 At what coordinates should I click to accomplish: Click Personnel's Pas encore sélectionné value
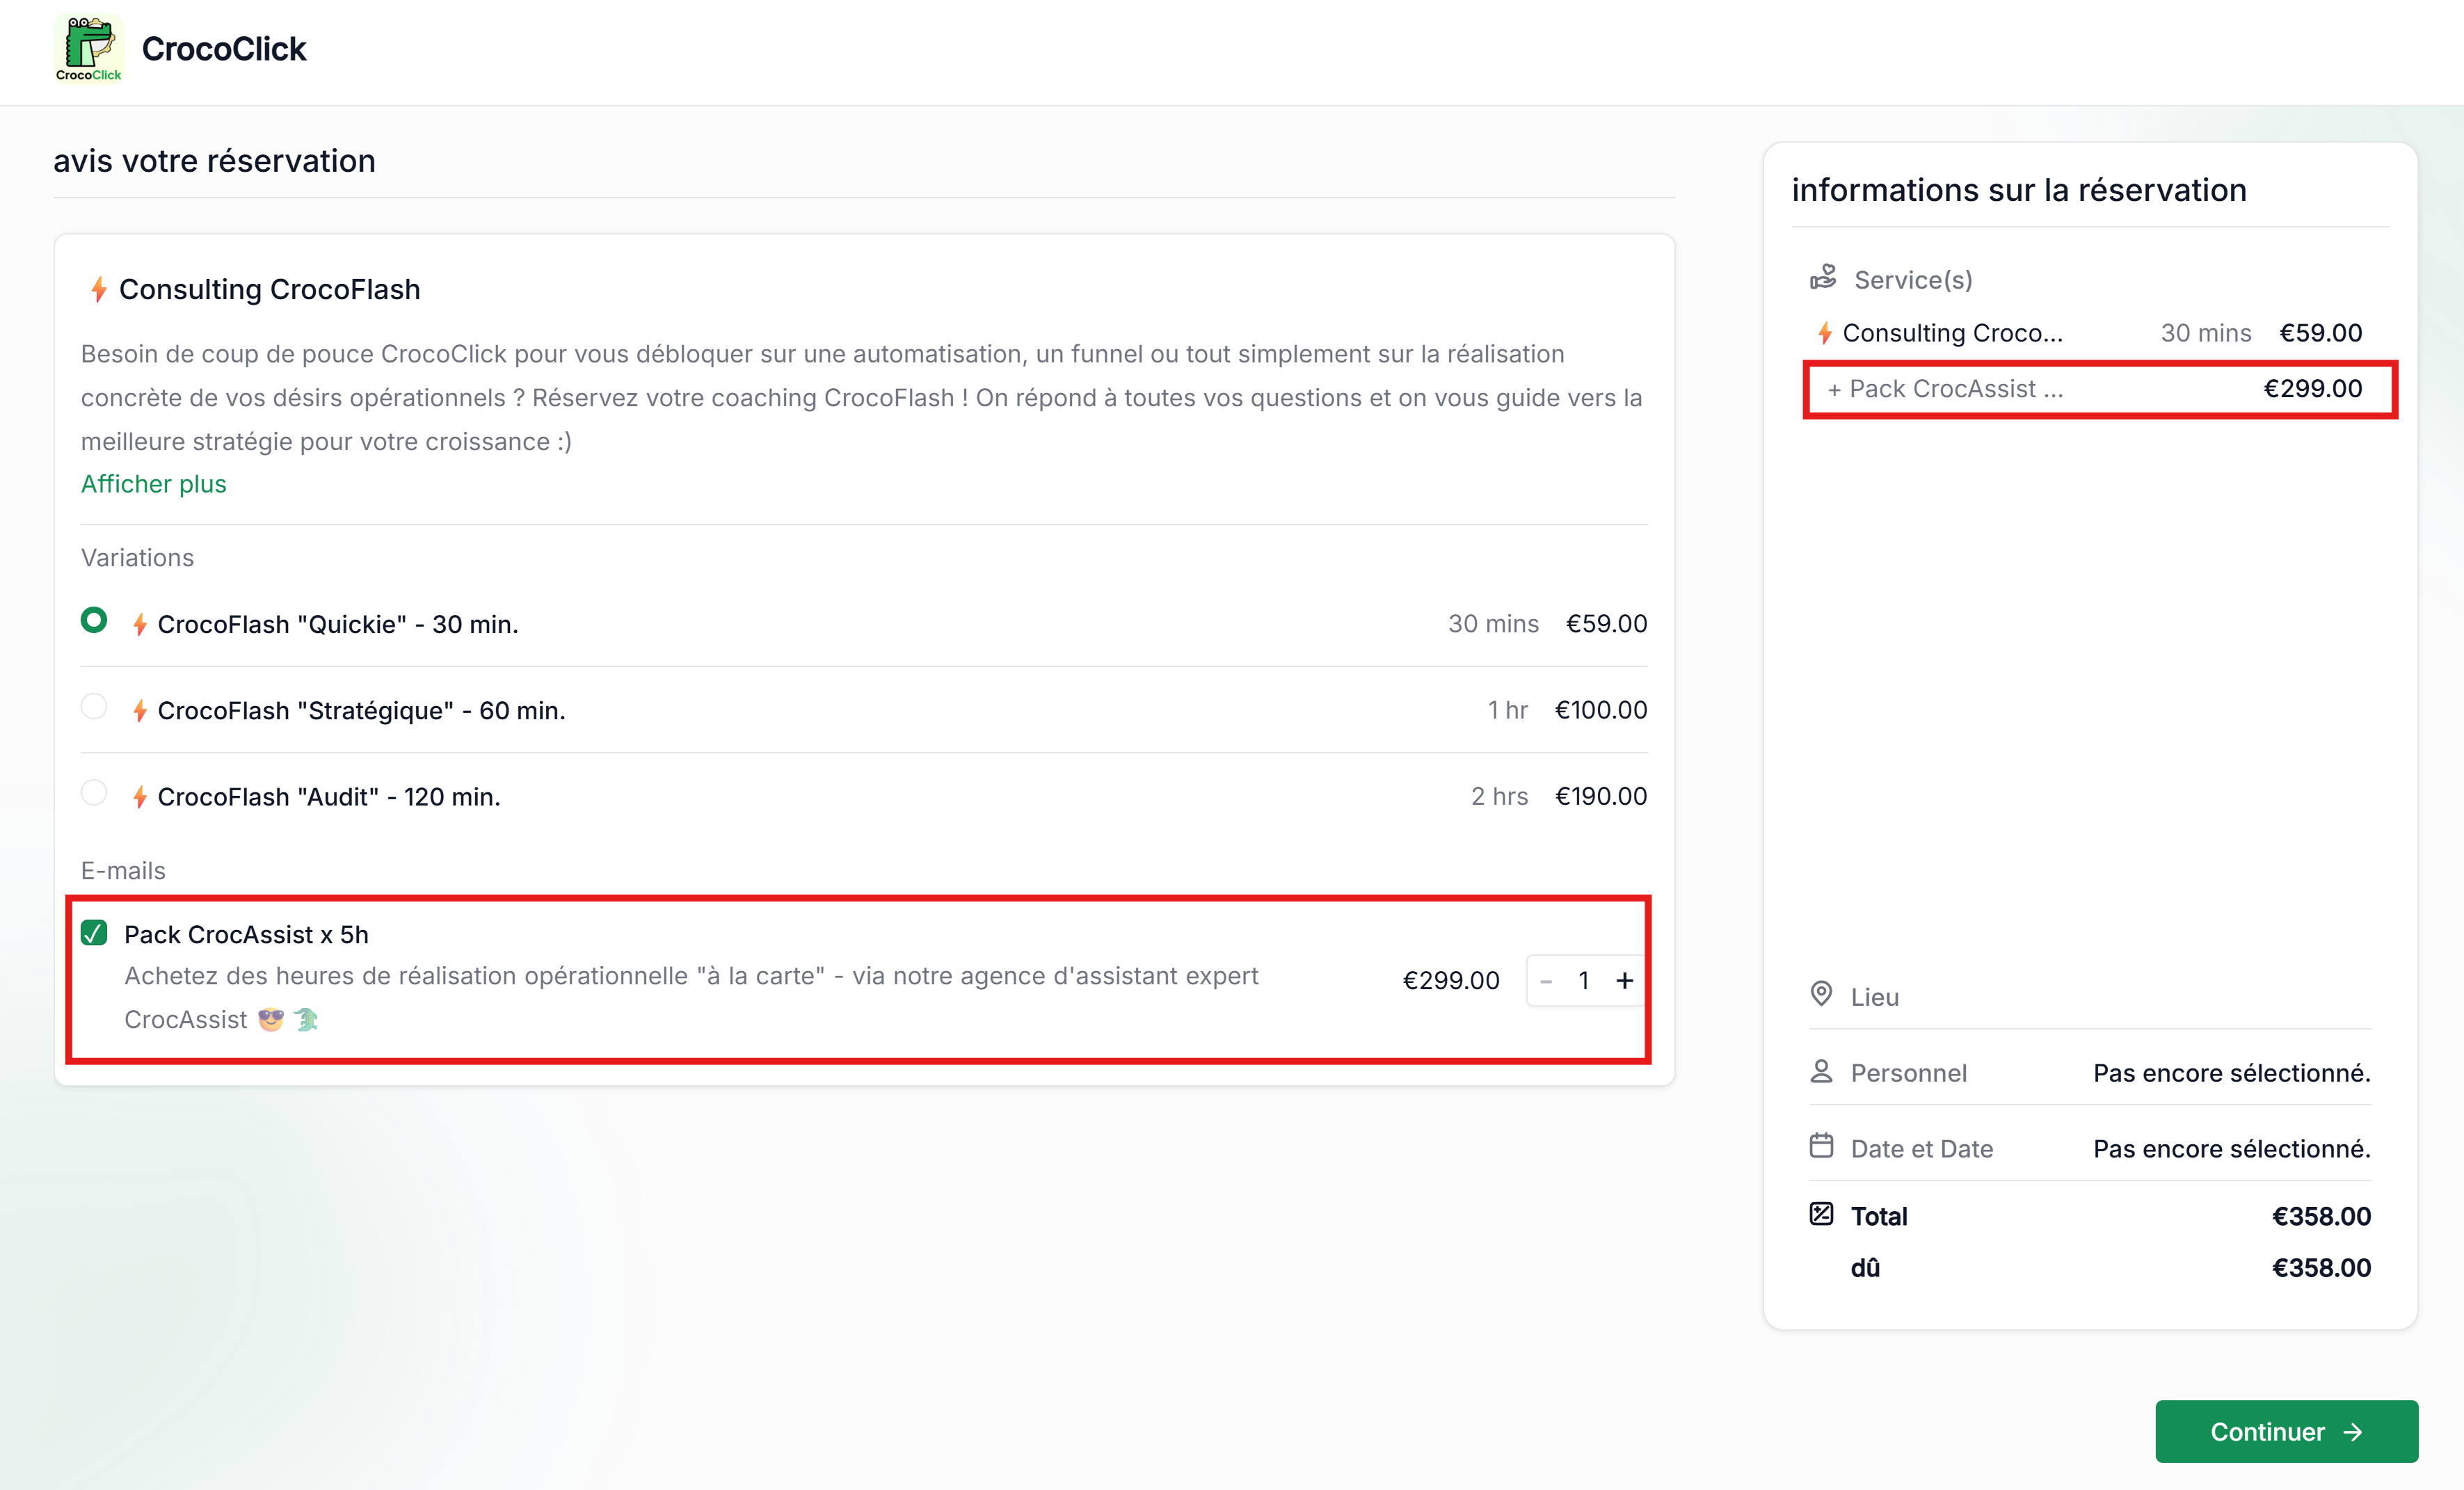coord(2232,1073)
